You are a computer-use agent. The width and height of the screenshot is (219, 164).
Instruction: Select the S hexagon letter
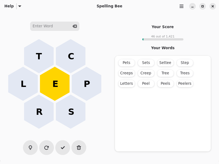pos(71,112)
